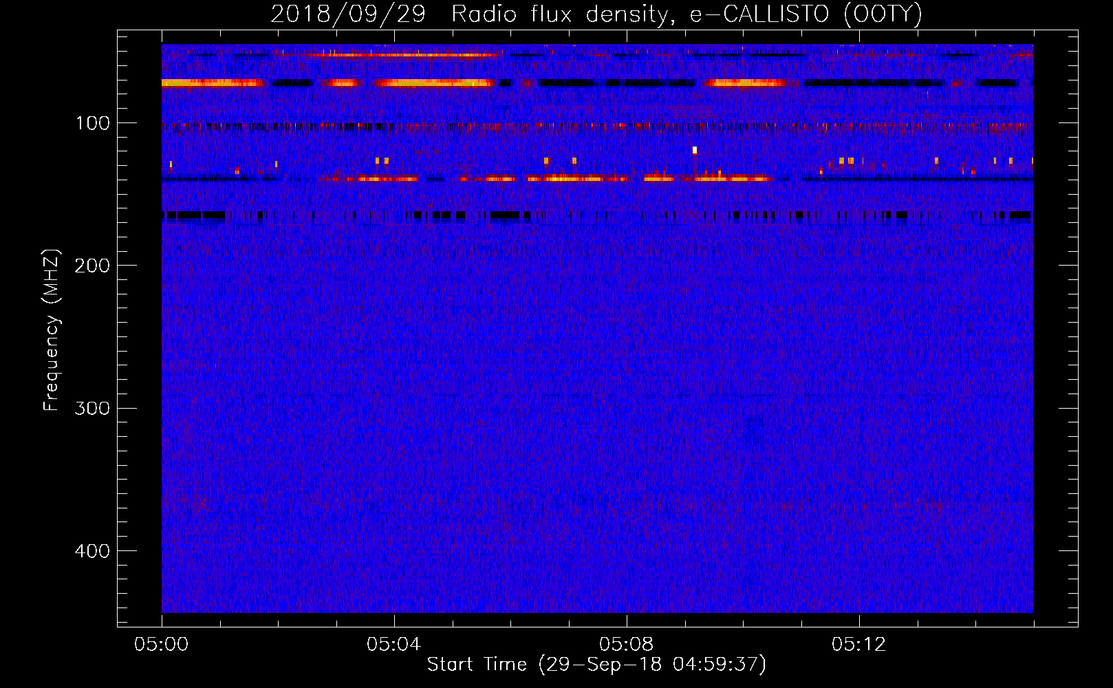Click the plot title "2018/09/29 Radio flux density, e-CALLISTO (OOTY)"
The image size is (1113, 688).
tap(596, 14)
